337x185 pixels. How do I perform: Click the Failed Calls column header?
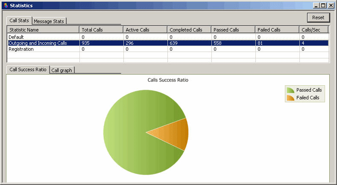coord(277,30)
